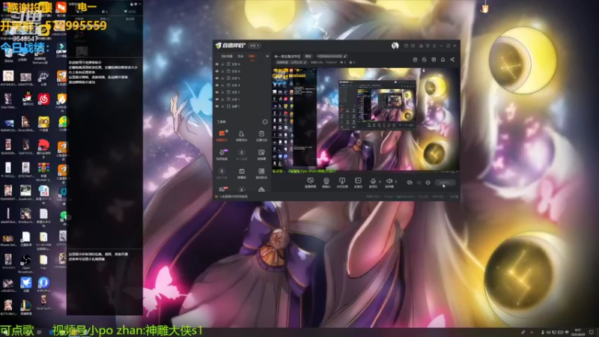
Task: Expand the speaker options arrow
Action: tap(396, 182)
